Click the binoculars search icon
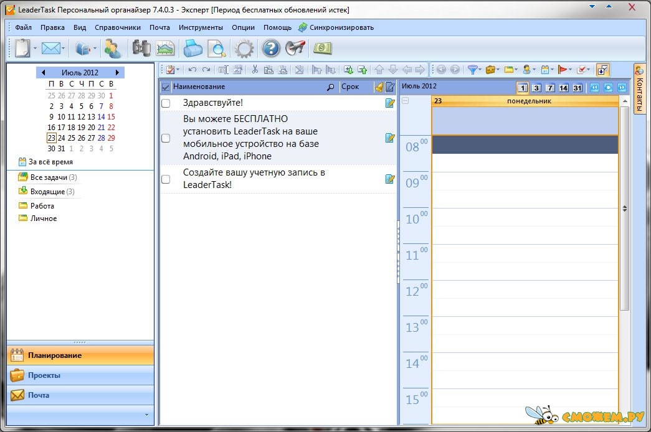The height and width of the screenshot is (432, 651). click(141, 48)
